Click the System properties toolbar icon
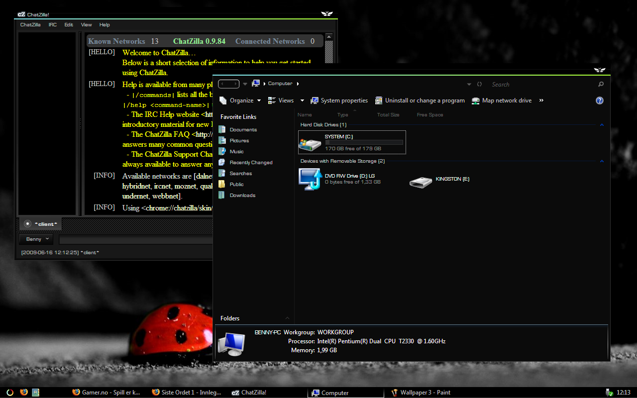 [315, 100]
